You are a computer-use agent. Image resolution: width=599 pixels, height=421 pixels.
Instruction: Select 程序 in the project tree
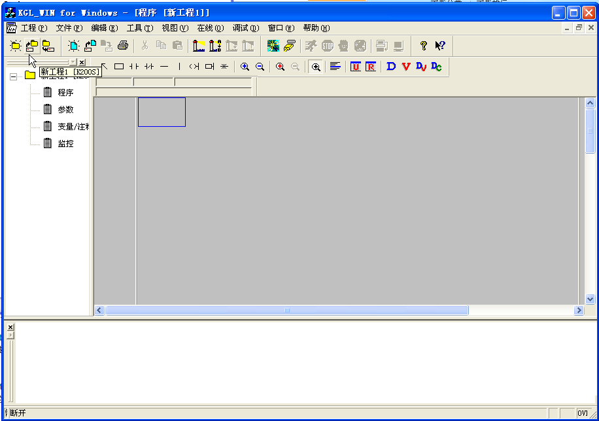[x=65, y=92]
